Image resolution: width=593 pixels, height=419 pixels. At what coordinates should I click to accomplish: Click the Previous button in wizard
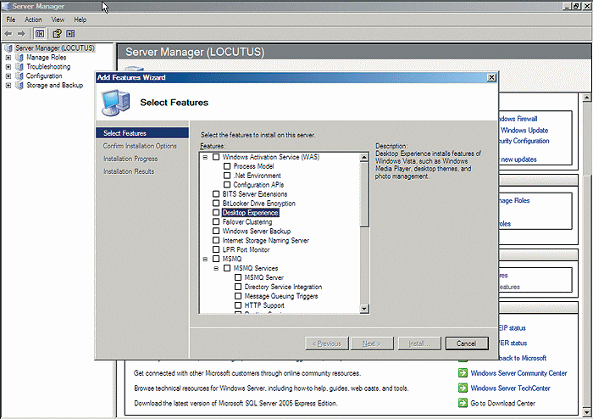[327, 344]
